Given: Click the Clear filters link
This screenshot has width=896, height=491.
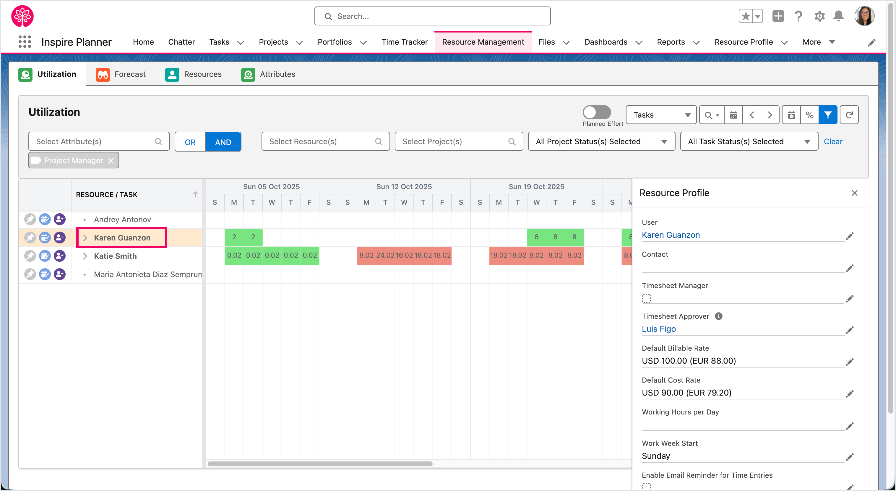Looking at the screenshot, I should (833, 142).
